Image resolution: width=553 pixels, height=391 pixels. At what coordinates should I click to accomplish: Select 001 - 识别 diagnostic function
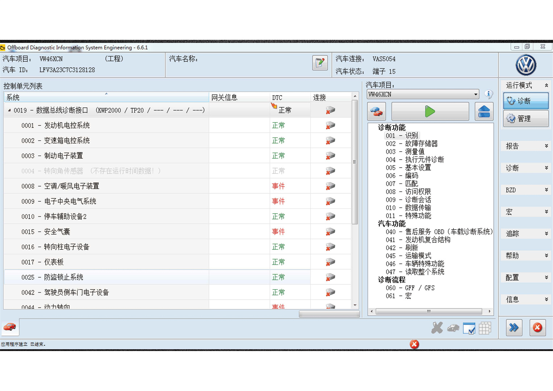coord(402,136)
